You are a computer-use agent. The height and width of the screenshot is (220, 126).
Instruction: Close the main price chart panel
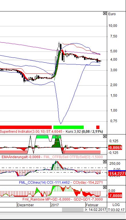(x=105, y=13)
